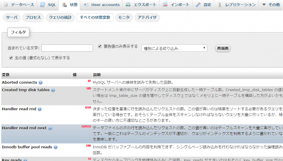
Task: Select the Aborted connects variable name
Action: [19, 82]
